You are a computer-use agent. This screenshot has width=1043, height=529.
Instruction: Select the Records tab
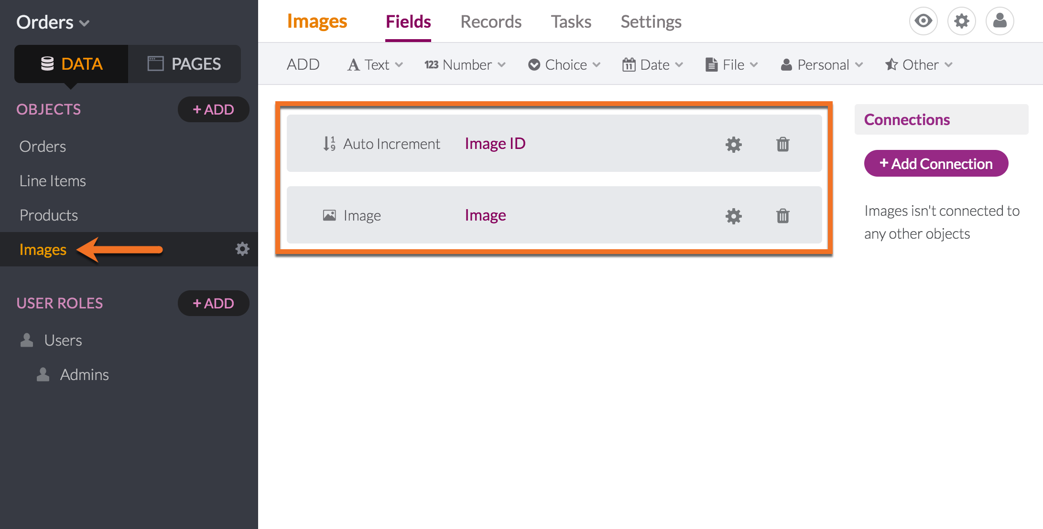tap(491, 22)
